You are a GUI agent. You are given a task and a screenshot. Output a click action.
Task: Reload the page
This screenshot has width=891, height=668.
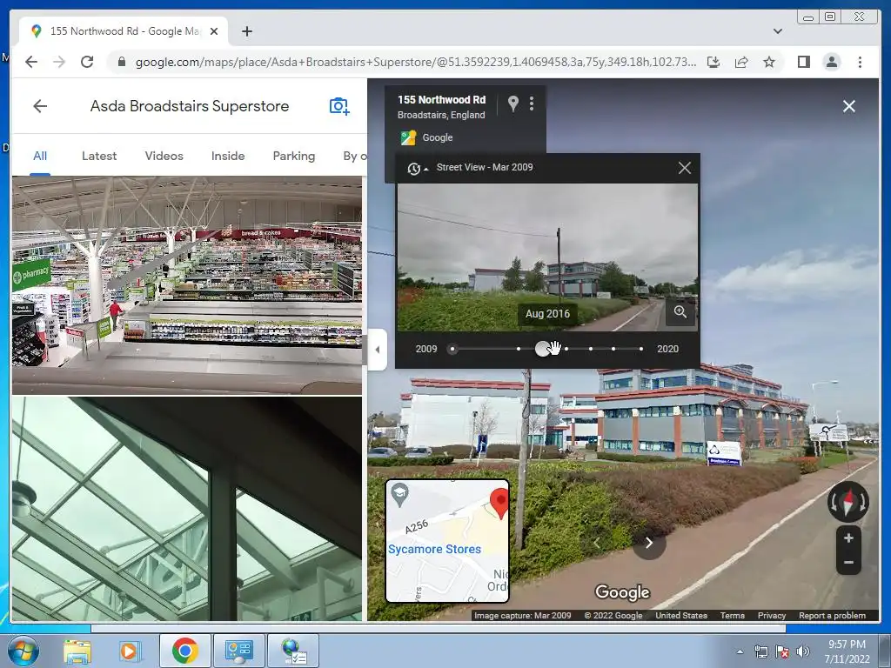tap(87, 62)
